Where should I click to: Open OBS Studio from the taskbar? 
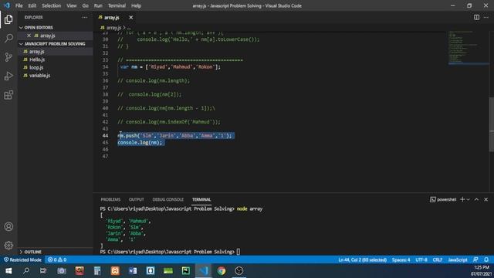pyautogui.click(x=239, y=271)
